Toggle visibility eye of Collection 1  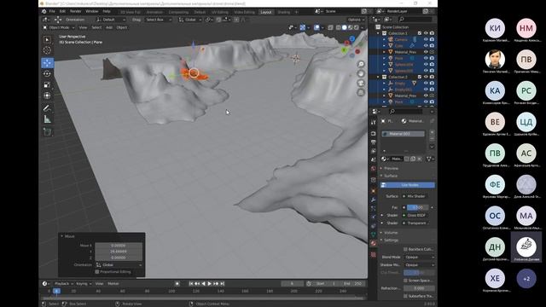426,33
